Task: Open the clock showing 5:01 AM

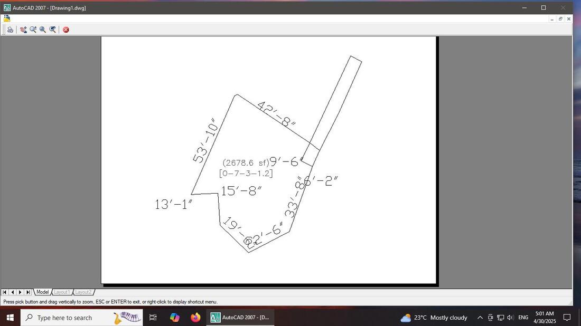Action: 545,318
